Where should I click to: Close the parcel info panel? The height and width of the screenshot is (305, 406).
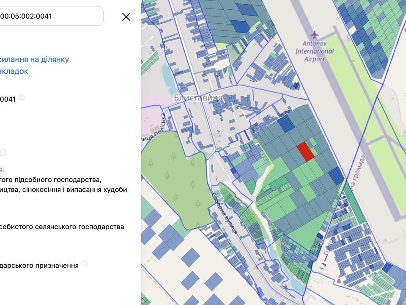(x=126, y=17)
